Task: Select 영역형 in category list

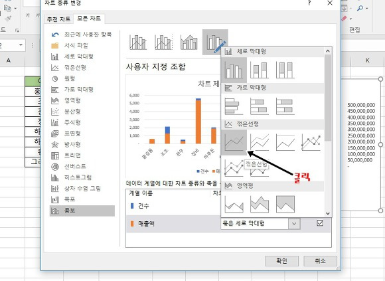Action: [82, 100]
